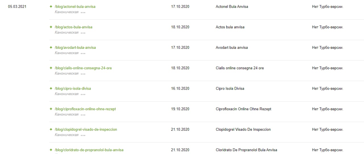
Task: Click the plus icon beside /blog/clopidogrel-visado-de-inspeccion
Action: pyautogui.click(x=51, y=129)
